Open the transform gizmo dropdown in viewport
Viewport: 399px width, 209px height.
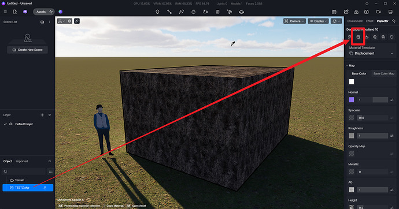coord(61,21)
